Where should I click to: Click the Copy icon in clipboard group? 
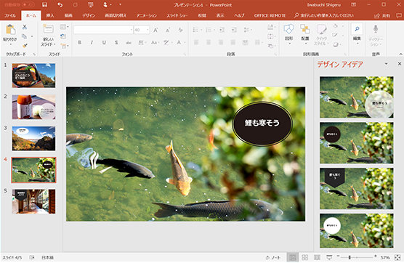tap(25, 36)
